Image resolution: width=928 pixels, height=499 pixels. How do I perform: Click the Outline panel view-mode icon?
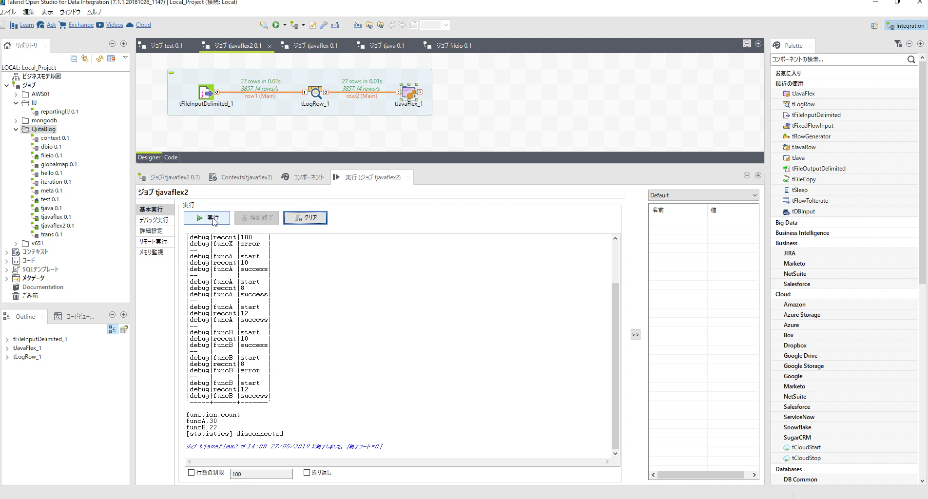113,329
